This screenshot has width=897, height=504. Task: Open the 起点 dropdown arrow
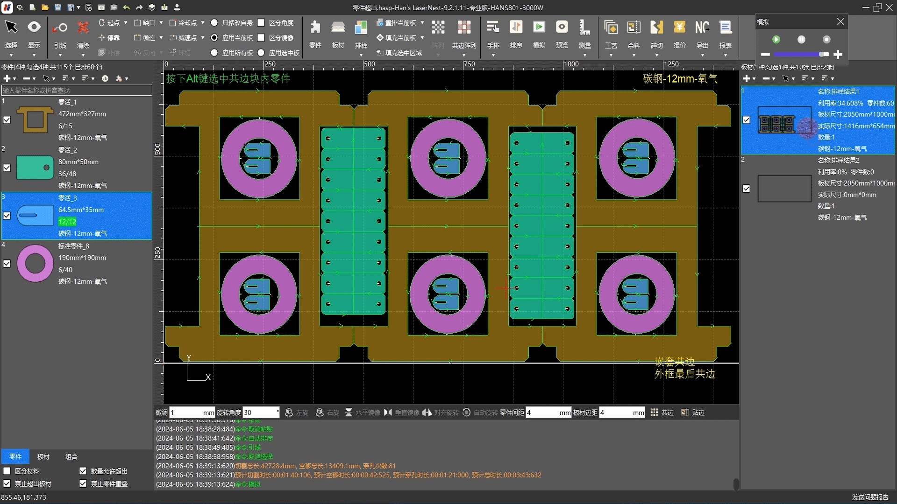coord(125,22)
